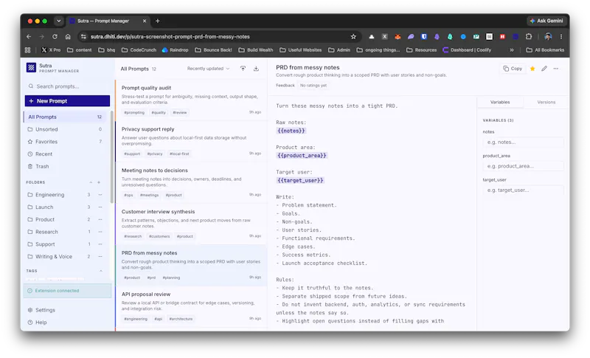Open the Privacy support reply prompt

coord(191,141)
